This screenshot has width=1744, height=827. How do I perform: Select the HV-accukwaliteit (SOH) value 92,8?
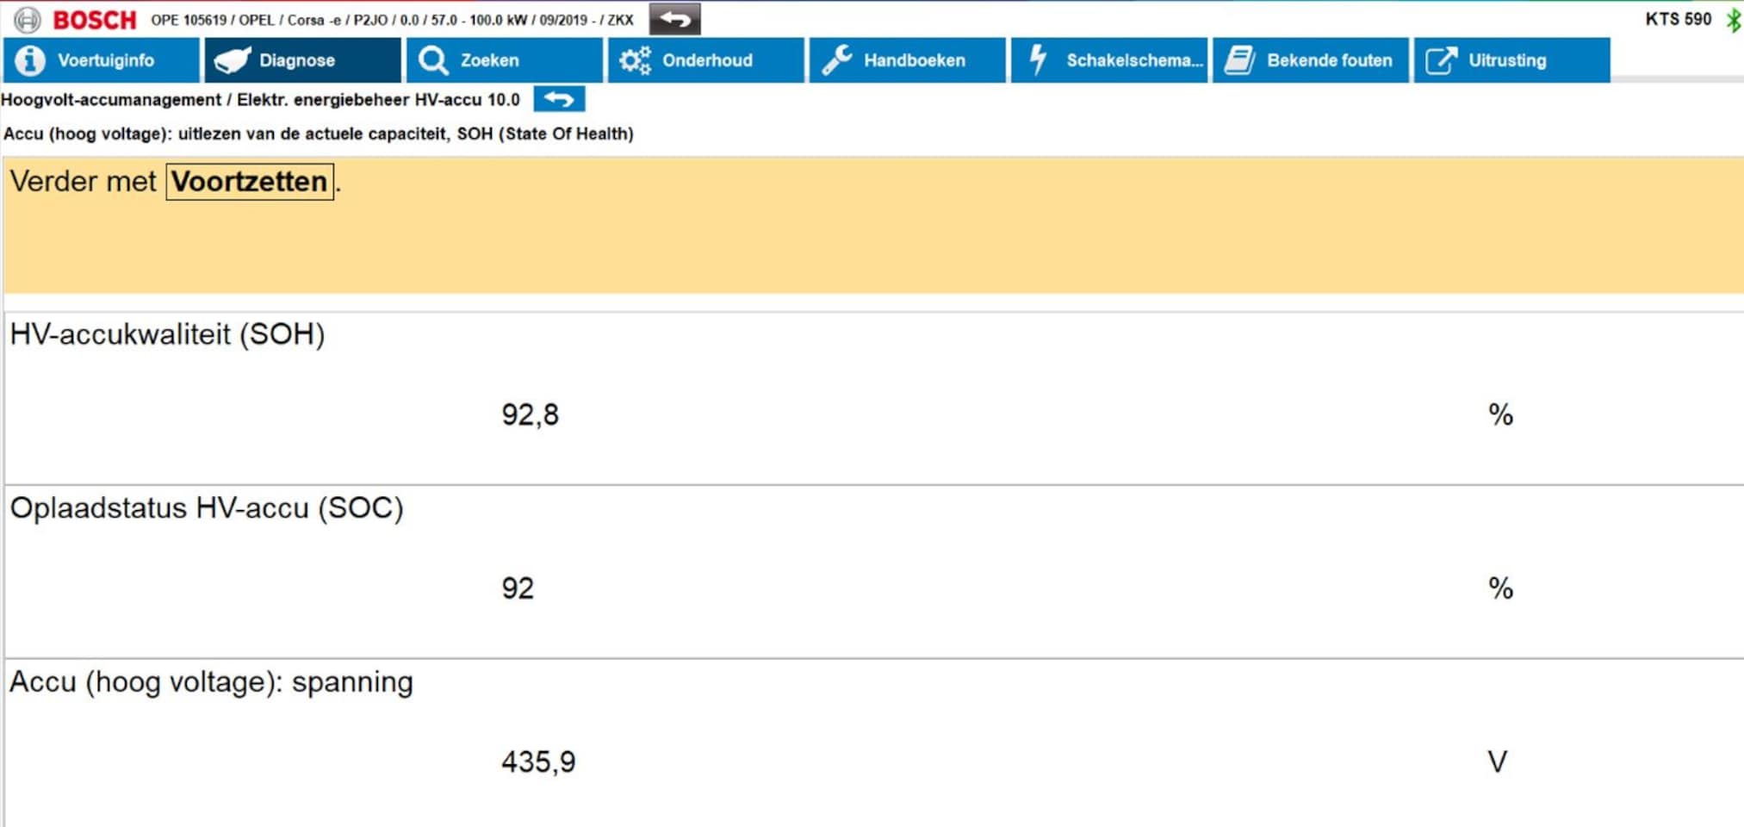[x=530, y=415]
